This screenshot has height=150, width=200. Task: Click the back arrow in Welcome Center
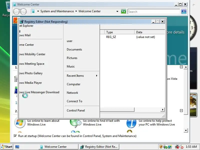16,11
